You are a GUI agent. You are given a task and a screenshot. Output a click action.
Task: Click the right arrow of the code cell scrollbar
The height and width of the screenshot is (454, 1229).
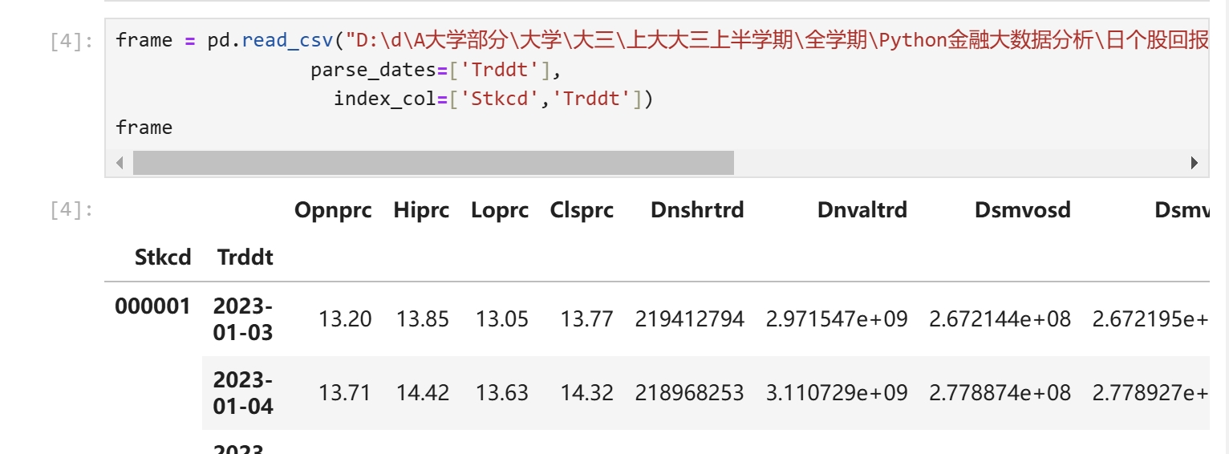click(x=1194, y=163)
